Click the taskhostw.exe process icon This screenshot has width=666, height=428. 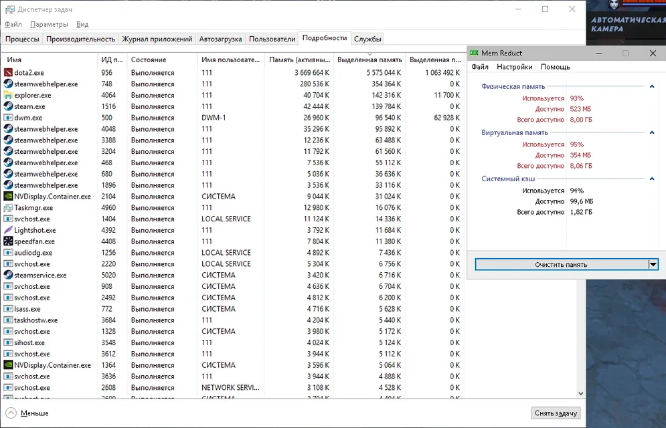coord(8,320)
